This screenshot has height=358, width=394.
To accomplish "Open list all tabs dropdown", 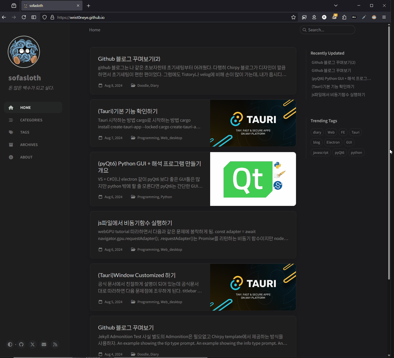I will pos(336,6).
